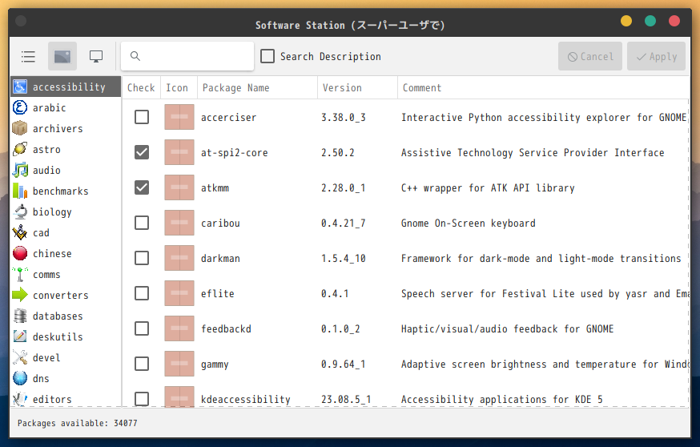Sort by the Package Name column header
Viewport: 700px width, 447px height.
point(258,88)
